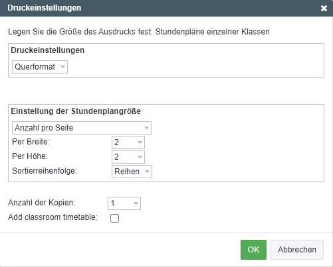Select the Per Höhe value field
333x267 pixels.
pyautogui.click(x=128, y=157)
